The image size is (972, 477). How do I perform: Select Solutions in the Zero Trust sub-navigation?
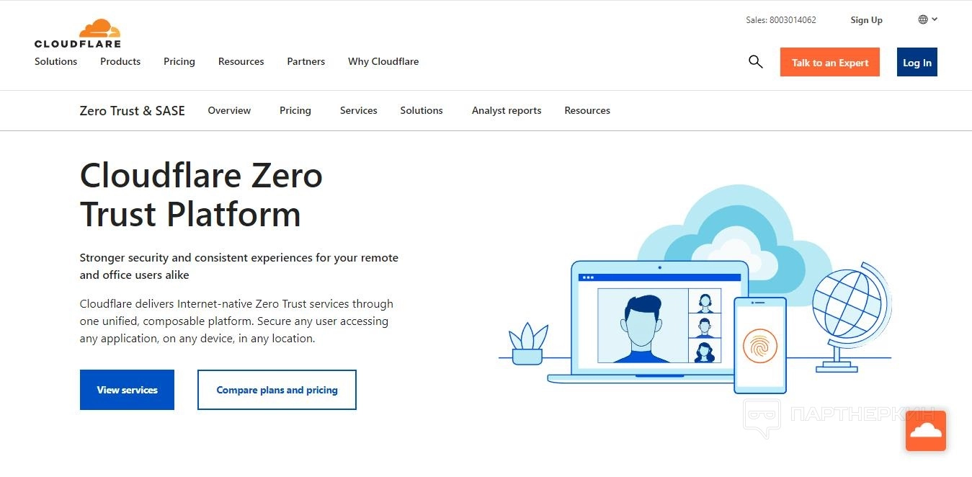tap(422, 110)
